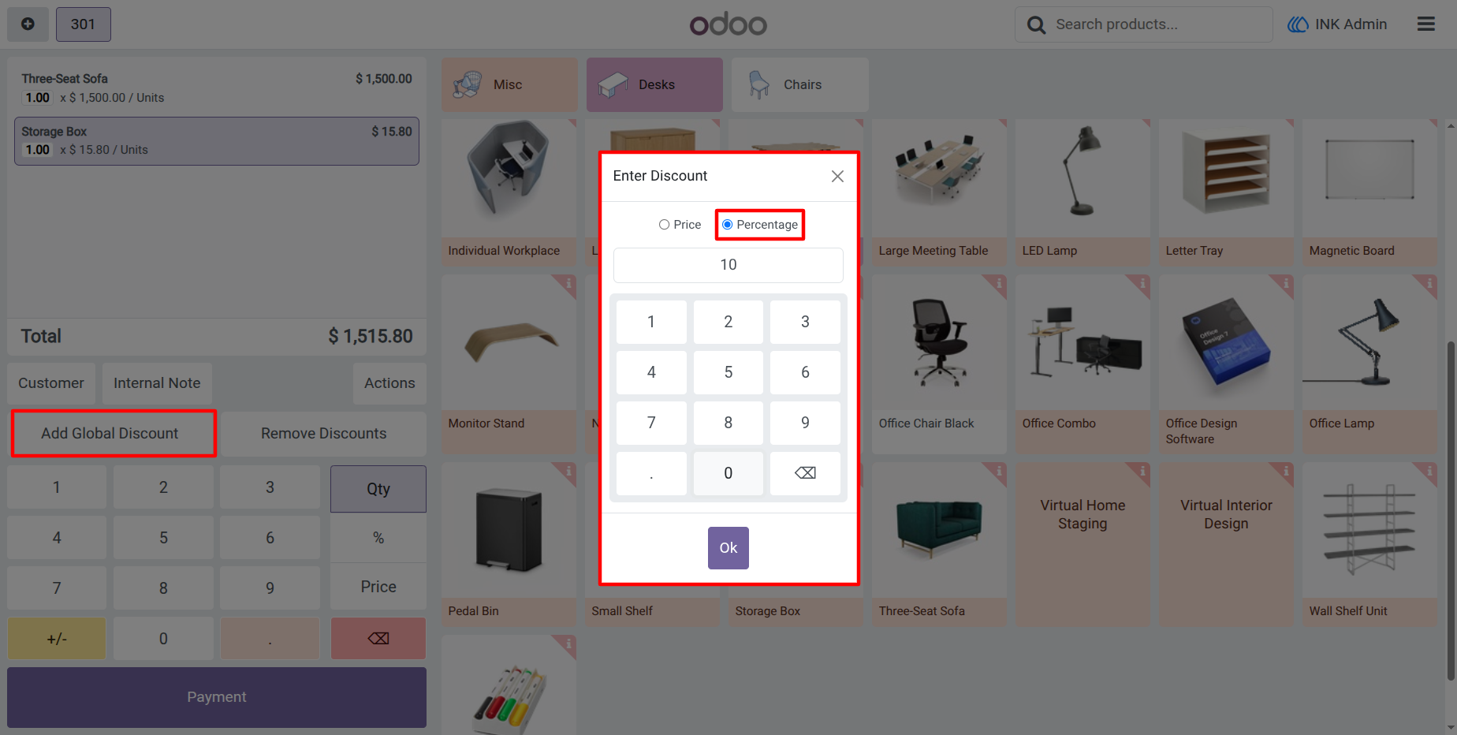Click INK Admin user icon

coord(1298,24)
